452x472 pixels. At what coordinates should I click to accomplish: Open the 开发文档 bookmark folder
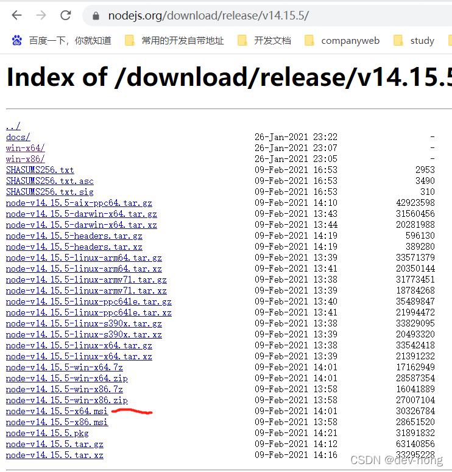tap(264, 40)
